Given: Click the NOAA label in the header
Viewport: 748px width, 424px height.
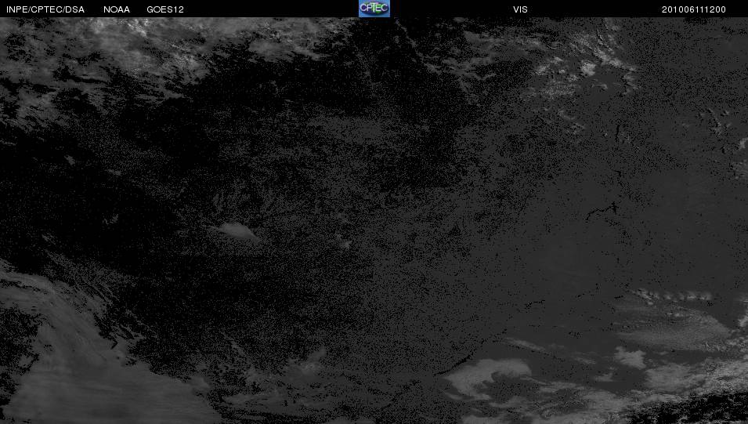Looking at the screenshot, I should (x=117, y=9).
